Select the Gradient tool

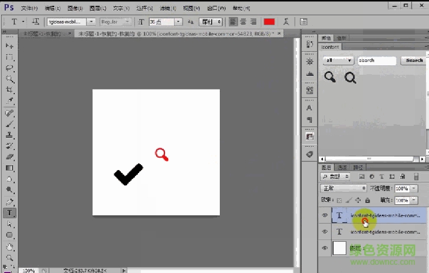click(x=10, y=168)
